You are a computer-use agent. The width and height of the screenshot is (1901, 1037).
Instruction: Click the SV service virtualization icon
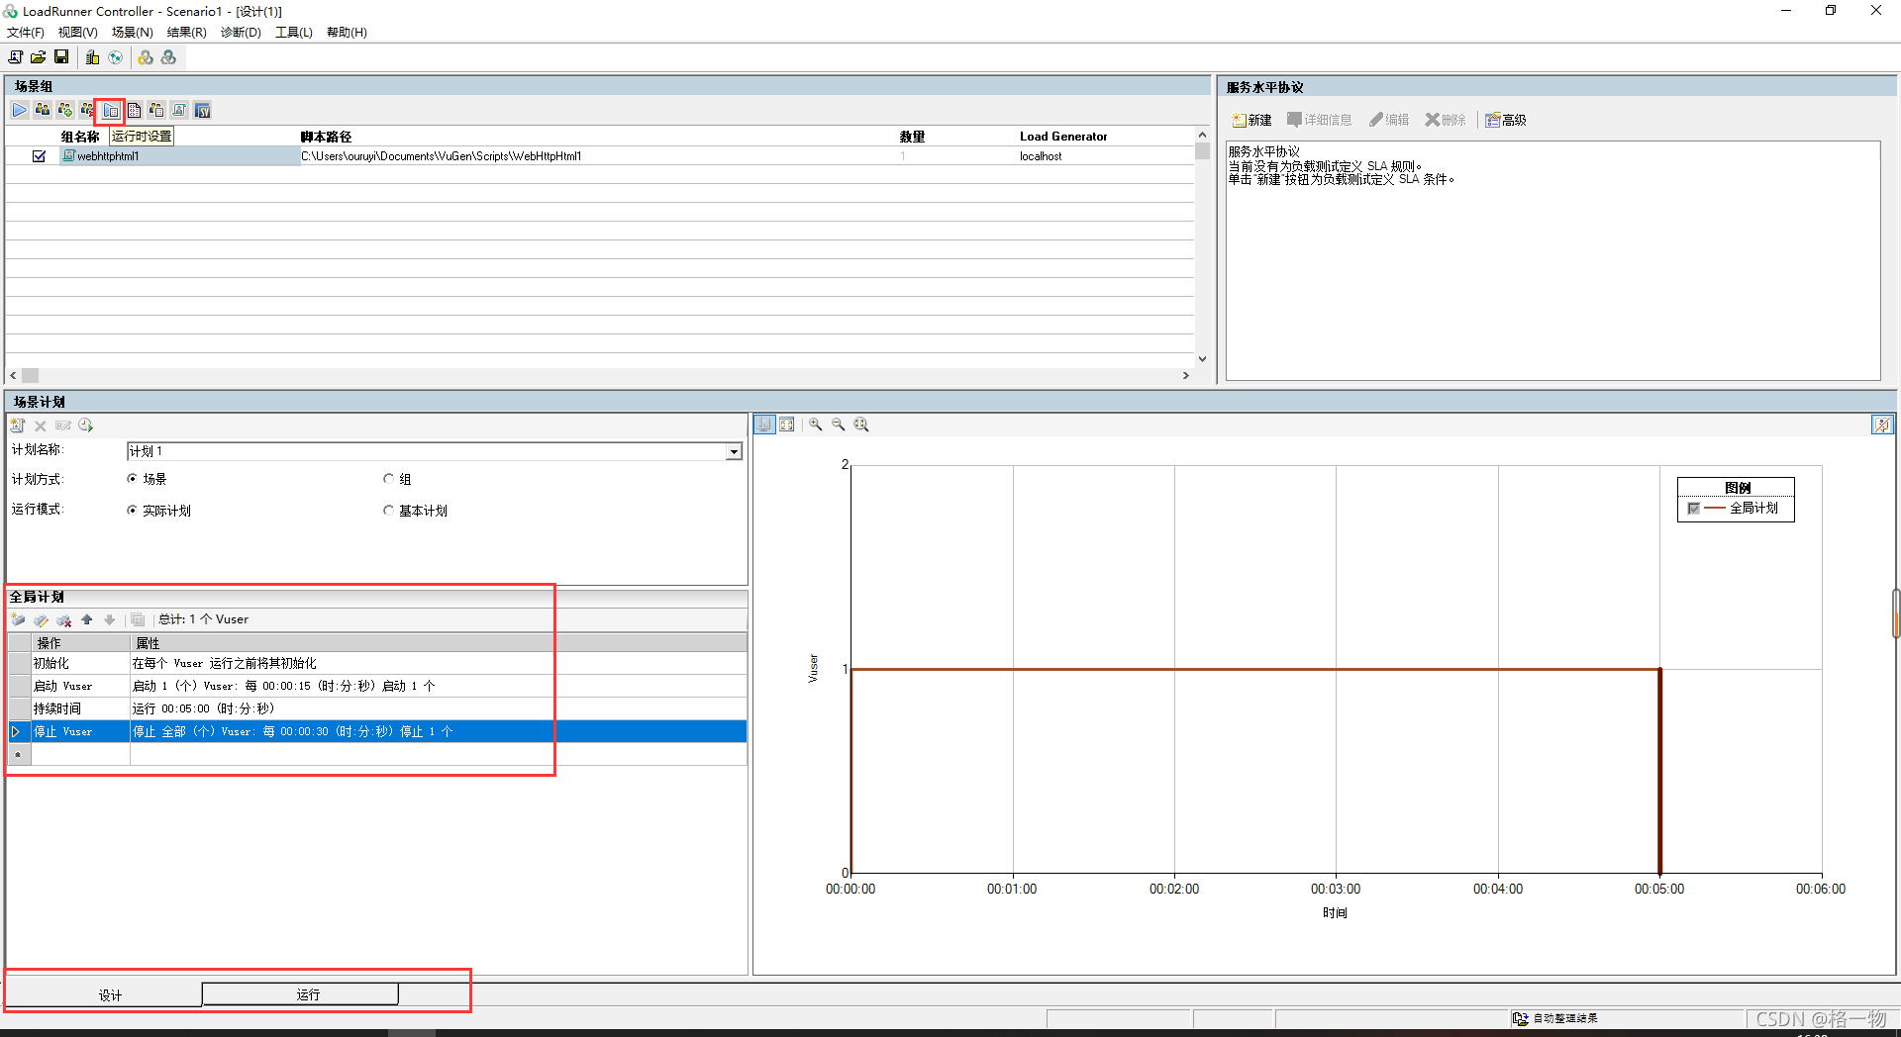click(x=202, y=110)
